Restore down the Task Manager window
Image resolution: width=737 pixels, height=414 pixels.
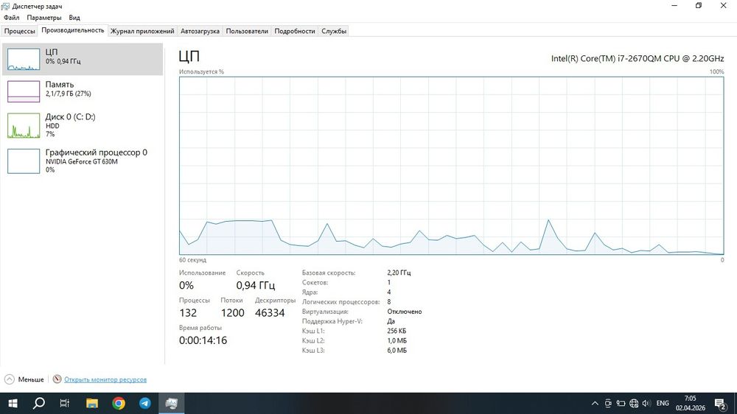click(699, 6)
